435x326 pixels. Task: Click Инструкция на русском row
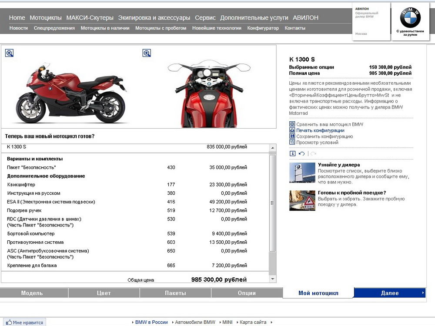(127, 193)
